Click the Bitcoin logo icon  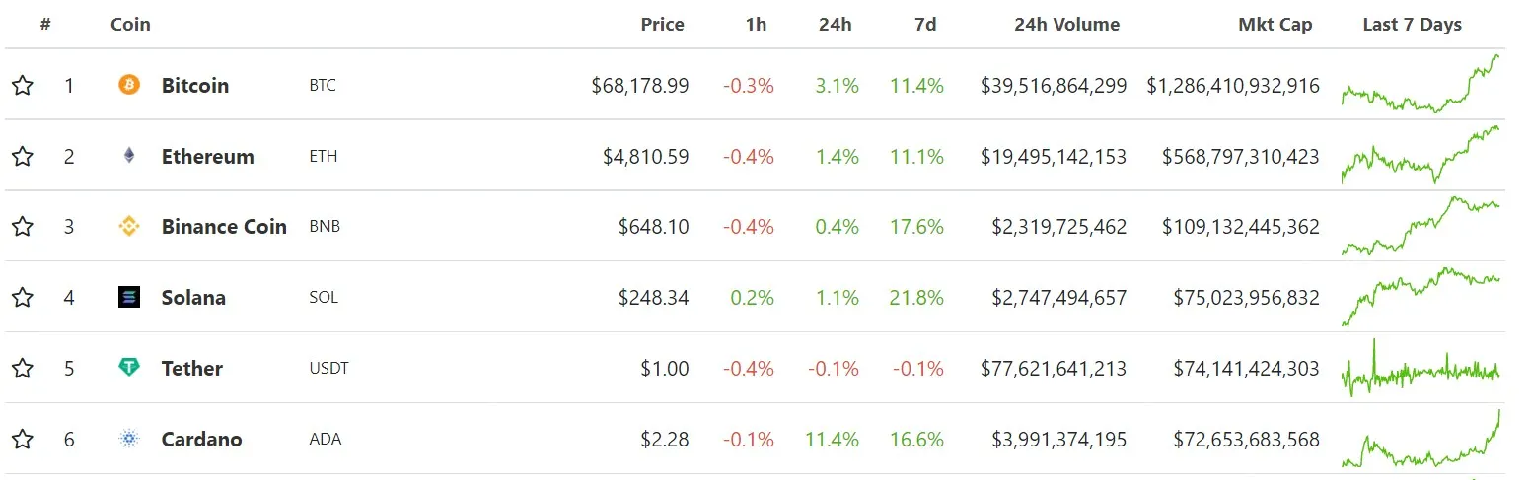(129, 85)
